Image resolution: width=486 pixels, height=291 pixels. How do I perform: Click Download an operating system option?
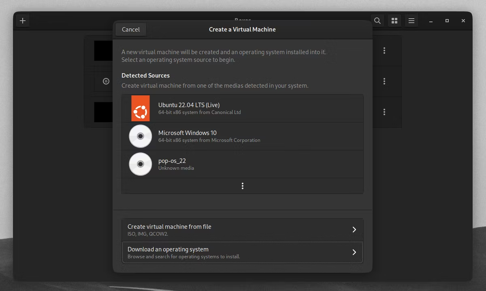click(x=243, y=253)
